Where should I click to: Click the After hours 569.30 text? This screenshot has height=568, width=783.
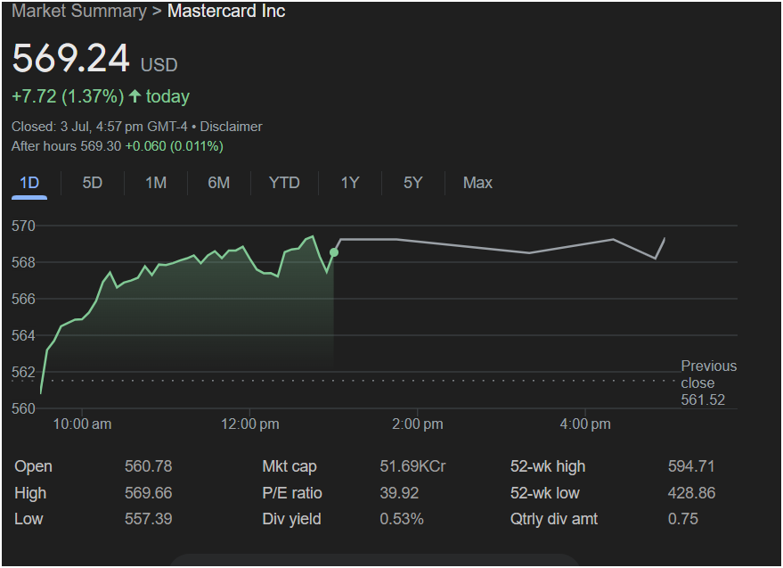coord(67,146)
